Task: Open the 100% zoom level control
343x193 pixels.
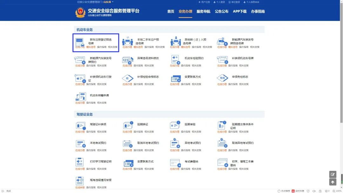Action: pyautogui.click(x=337, y=191)
